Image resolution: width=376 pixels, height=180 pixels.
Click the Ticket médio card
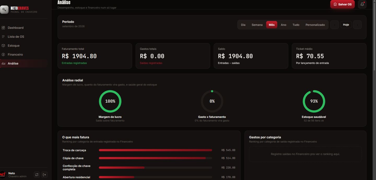tap(329, 56)
